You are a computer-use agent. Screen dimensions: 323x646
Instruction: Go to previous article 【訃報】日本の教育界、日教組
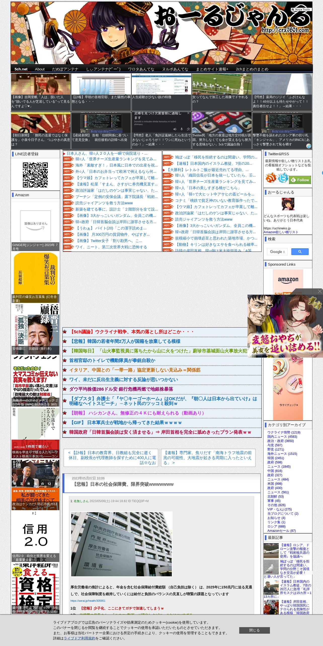click(111, 458)
